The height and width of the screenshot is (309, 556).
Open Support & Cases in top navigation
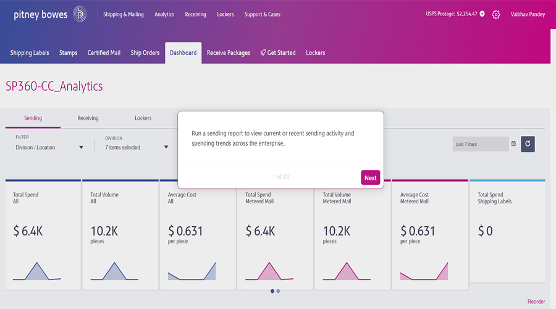pyautogui.click(x=262, y=14)
